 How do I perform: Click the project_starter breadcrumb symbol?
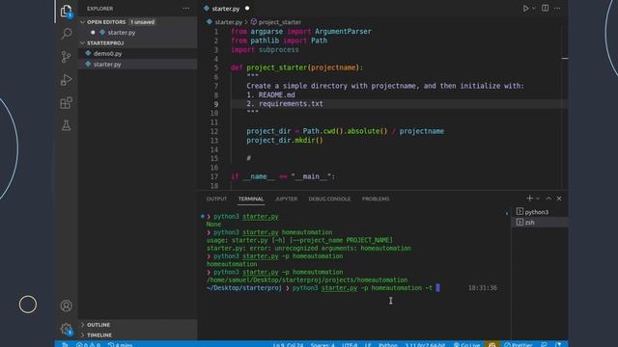click(x=280, y=22)
